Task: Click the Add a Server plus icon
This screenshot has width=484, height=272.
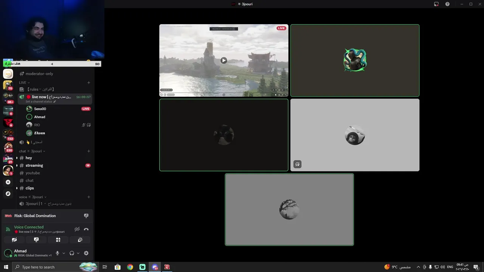Action: [x=8, y=182]
